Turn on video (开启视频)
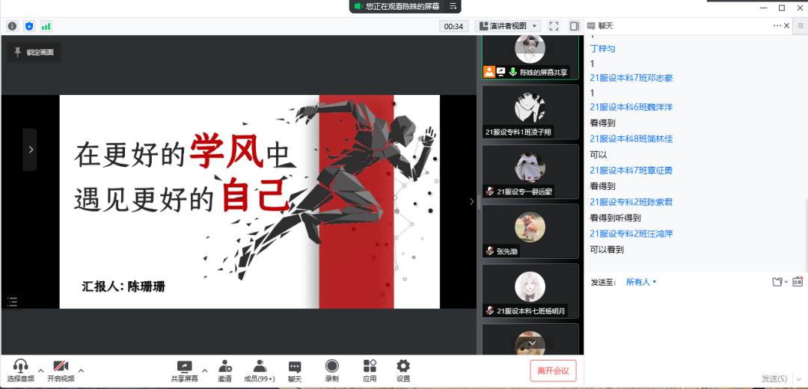The image size is (808, 389). tap(61, 370)
